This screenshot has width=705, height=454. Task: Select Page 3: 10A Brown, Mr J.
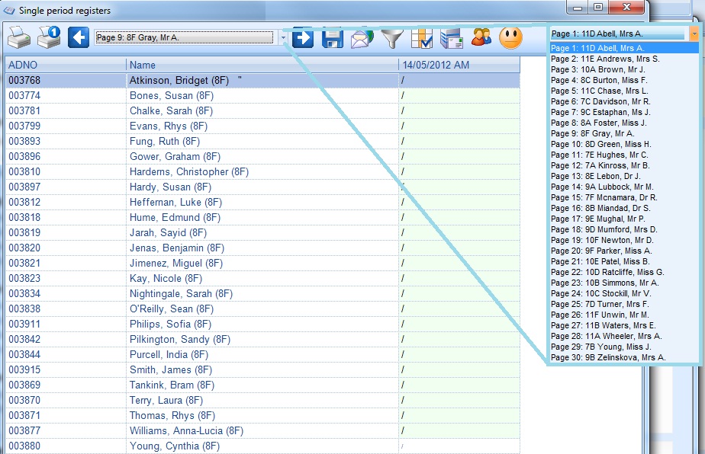[624, 69]
